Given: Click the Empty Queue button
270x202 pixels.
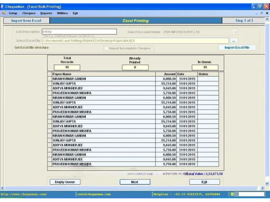Looking at the screenshot, I should [x=65, y=182].
